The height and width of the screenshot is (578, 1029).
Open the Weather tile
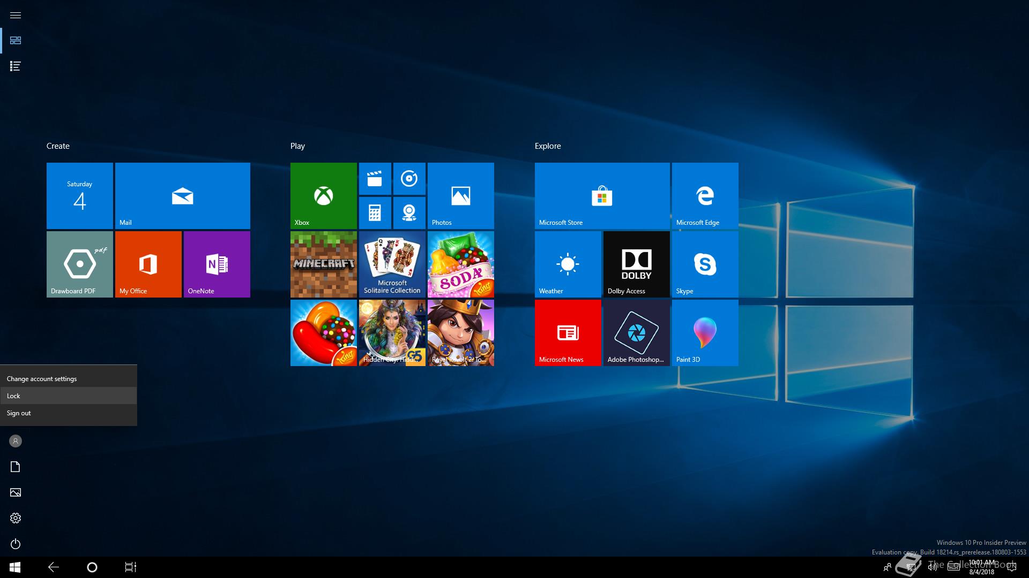(x=568, y=264)
